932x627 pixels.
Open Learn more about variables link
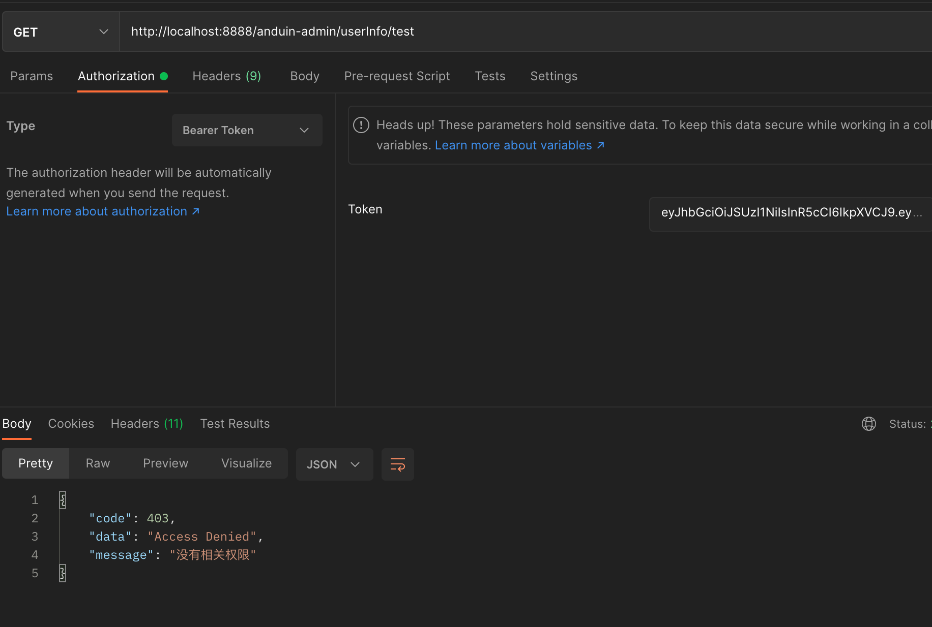(519, 145)
